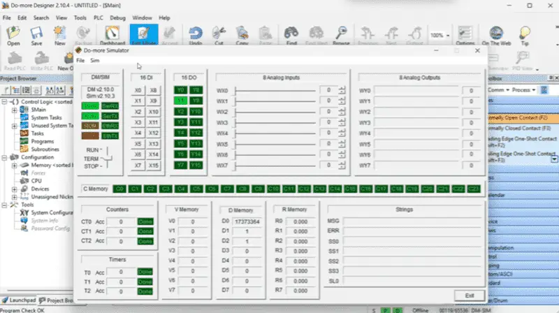
Task: Select the CPU item in Project Browser
Action: click(x=36, y=181)
